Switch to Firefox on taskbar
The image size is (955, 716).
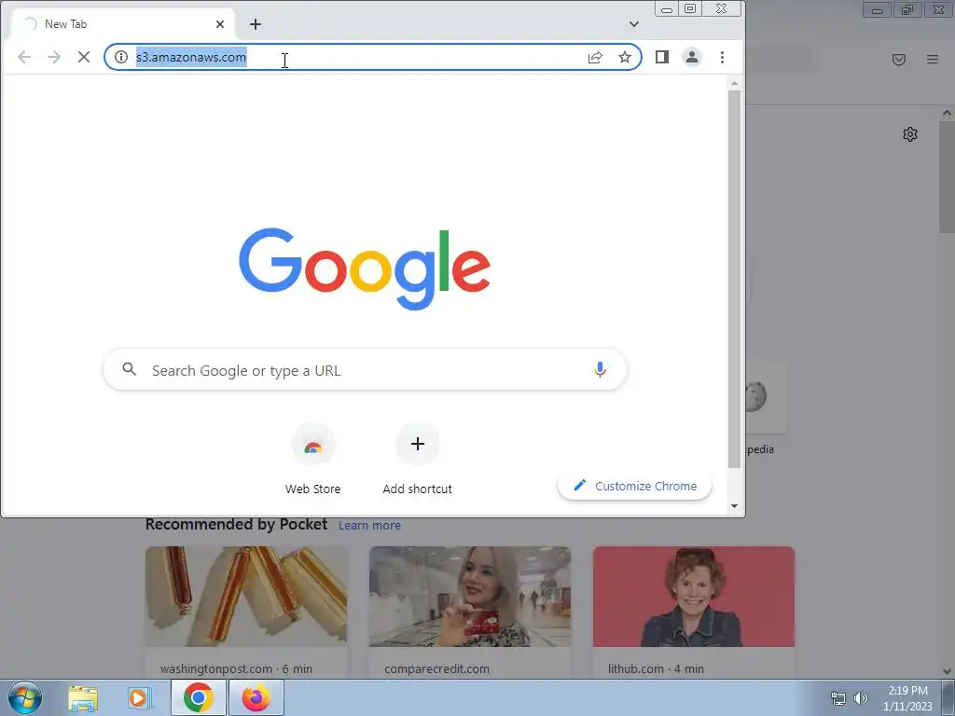(x=256, y=697)
